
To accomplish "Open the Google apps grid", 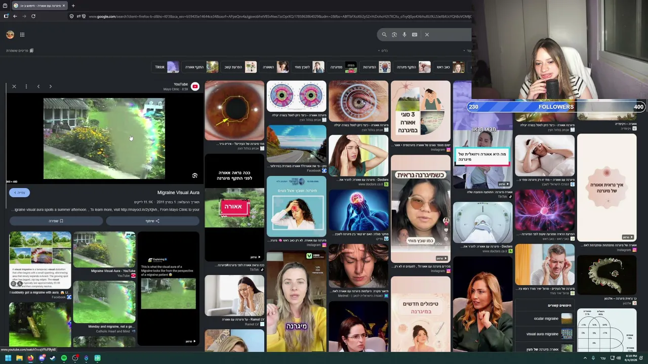I will tap(22, 34).
